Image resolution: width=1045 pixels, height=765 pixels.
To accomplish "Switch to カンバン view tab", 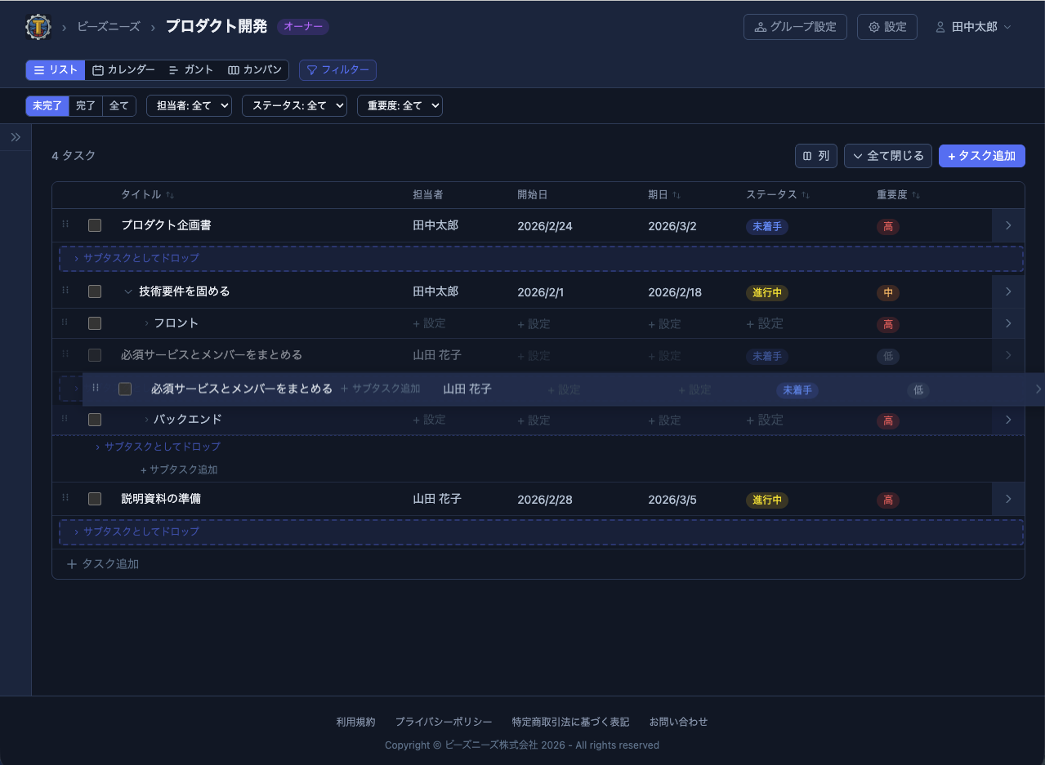I will [x=255, y=70].
